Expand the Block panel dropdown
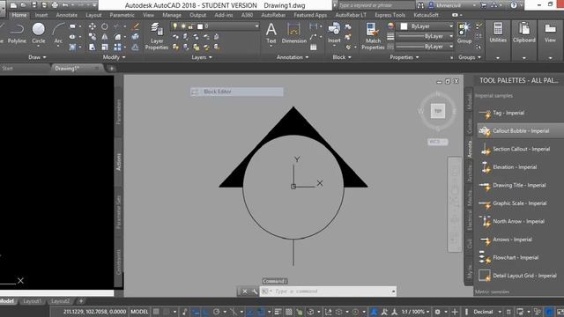Screen dimensions: 564x317 pyautogui.click(x=342, y=57)
